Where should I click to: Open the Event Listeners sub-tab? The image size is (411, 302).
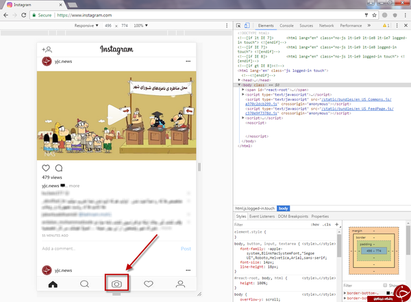(262, 216)
